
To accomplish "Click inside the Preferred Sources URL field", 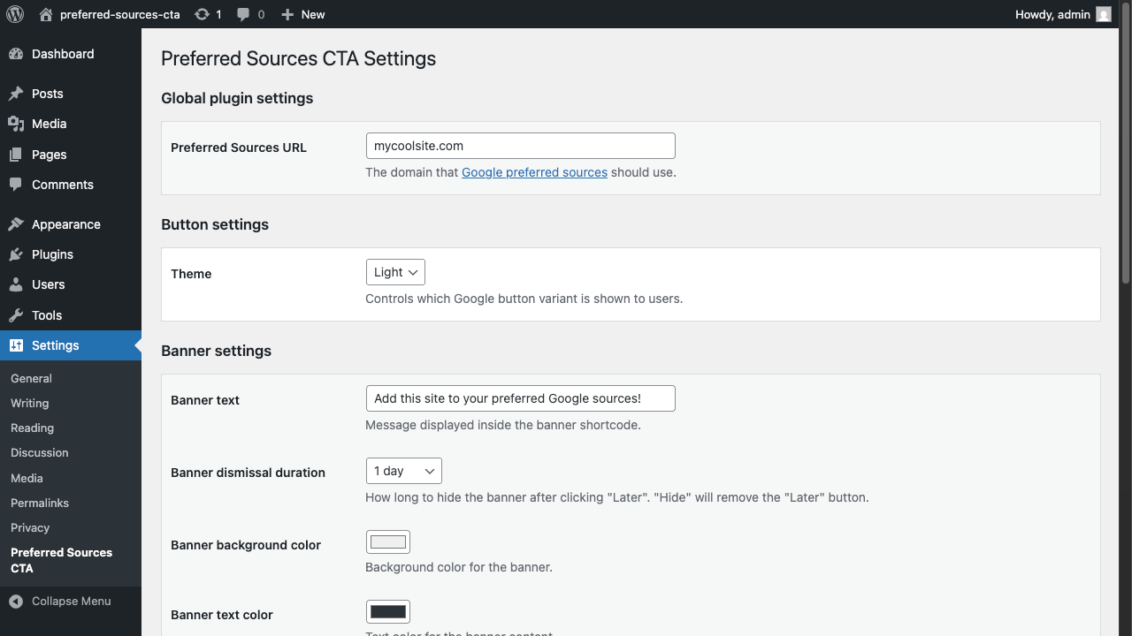I will pos(520,145).
